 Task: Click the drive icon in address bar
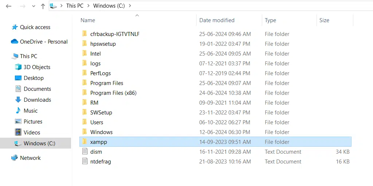pos(54,6)
